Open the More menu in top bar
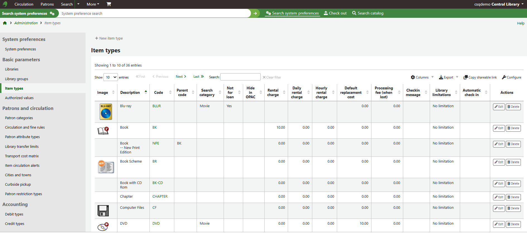This screenshot has width=527, height=233. (x=93, y=4)
